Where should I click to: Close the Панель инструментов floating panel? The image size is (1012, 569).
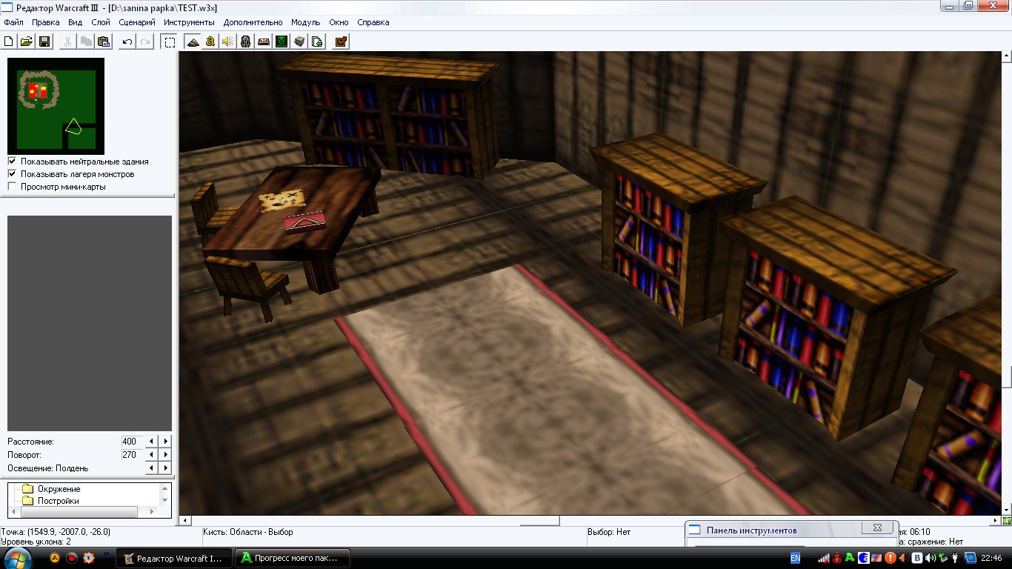(x=877, y=528)
